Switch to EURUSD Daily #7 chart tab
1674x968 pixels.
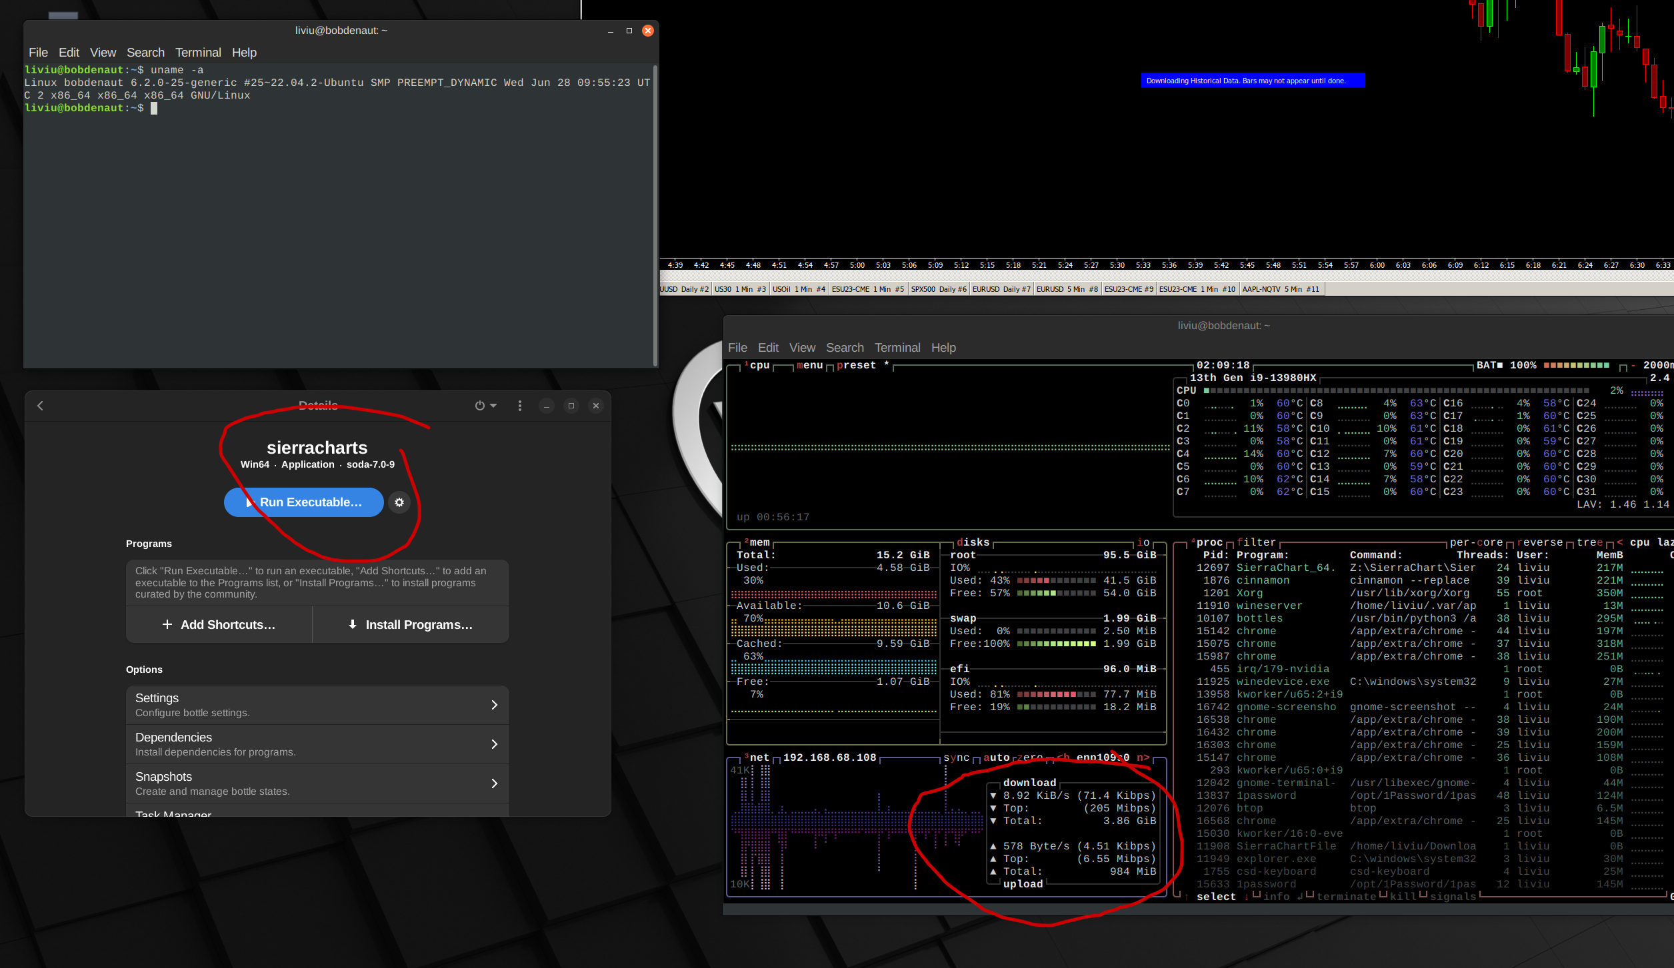[1001, 289]
